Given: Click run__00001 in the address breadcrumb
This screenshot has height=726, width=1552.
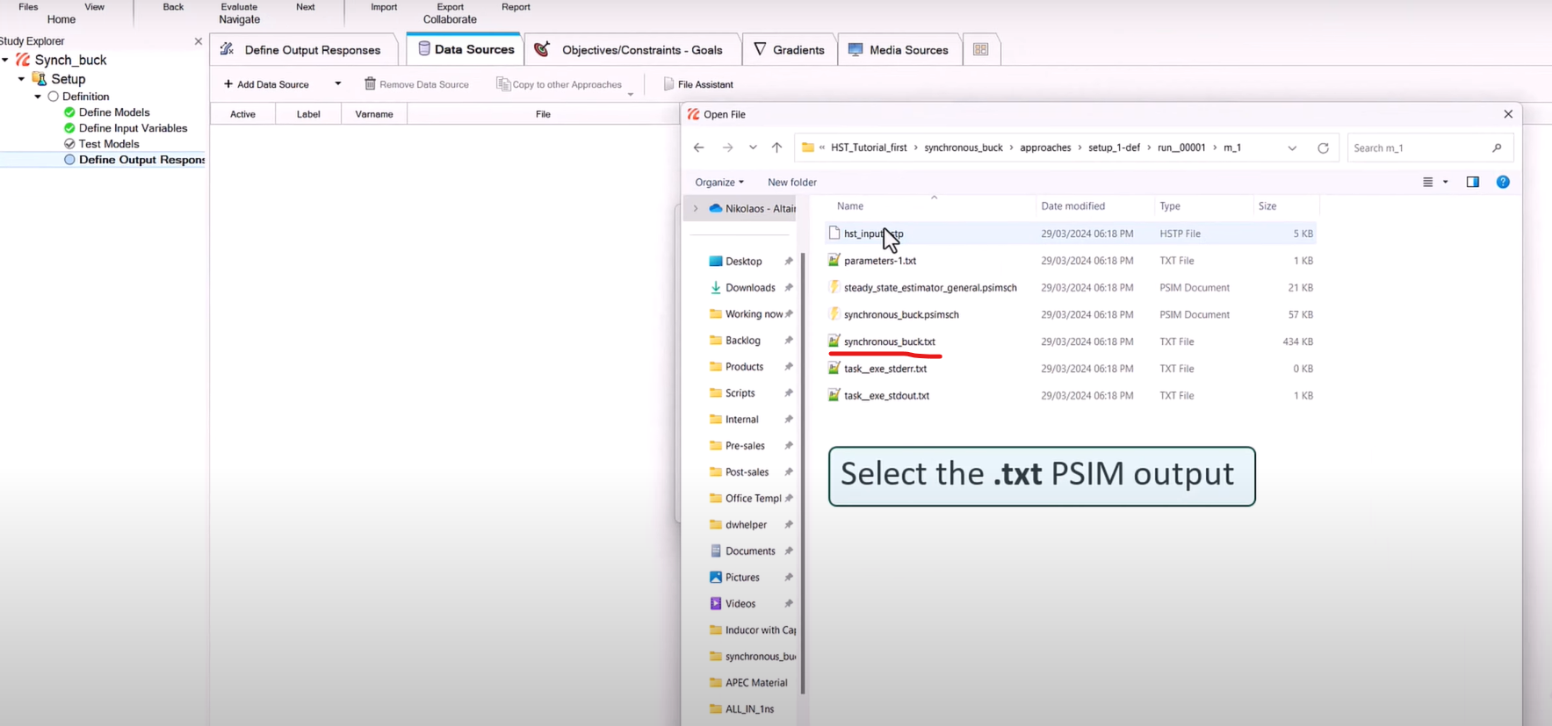Looking at the screenshot, I should [1181, 147].
